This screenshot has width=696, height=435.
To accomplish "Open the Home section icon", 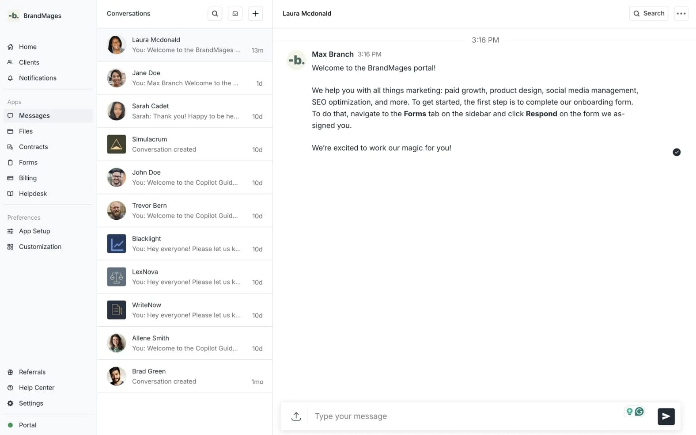I will pyautogui.click(x=10, y=47).
